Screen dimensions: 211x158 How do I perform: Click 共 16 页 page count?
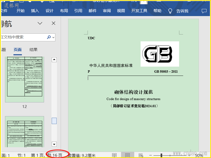pyautogui.click(x=55, y=155)
